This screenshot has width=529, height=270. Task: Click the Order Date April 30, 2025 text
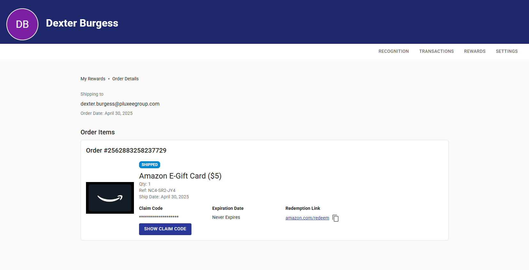pyautogui.click(x=106, y=113)
